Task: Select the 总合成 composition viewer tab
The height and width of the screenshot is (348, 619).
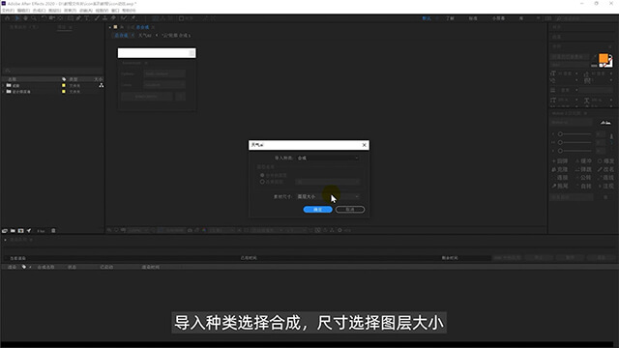Action: coord(142,27)
